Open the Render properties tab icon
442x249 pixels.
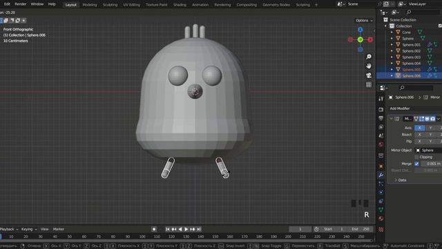coord(381,109)
